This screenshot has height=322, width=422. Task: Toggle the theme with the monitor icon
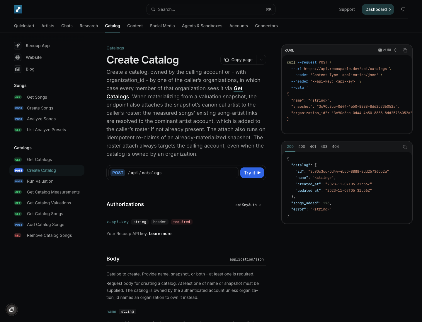403,9
